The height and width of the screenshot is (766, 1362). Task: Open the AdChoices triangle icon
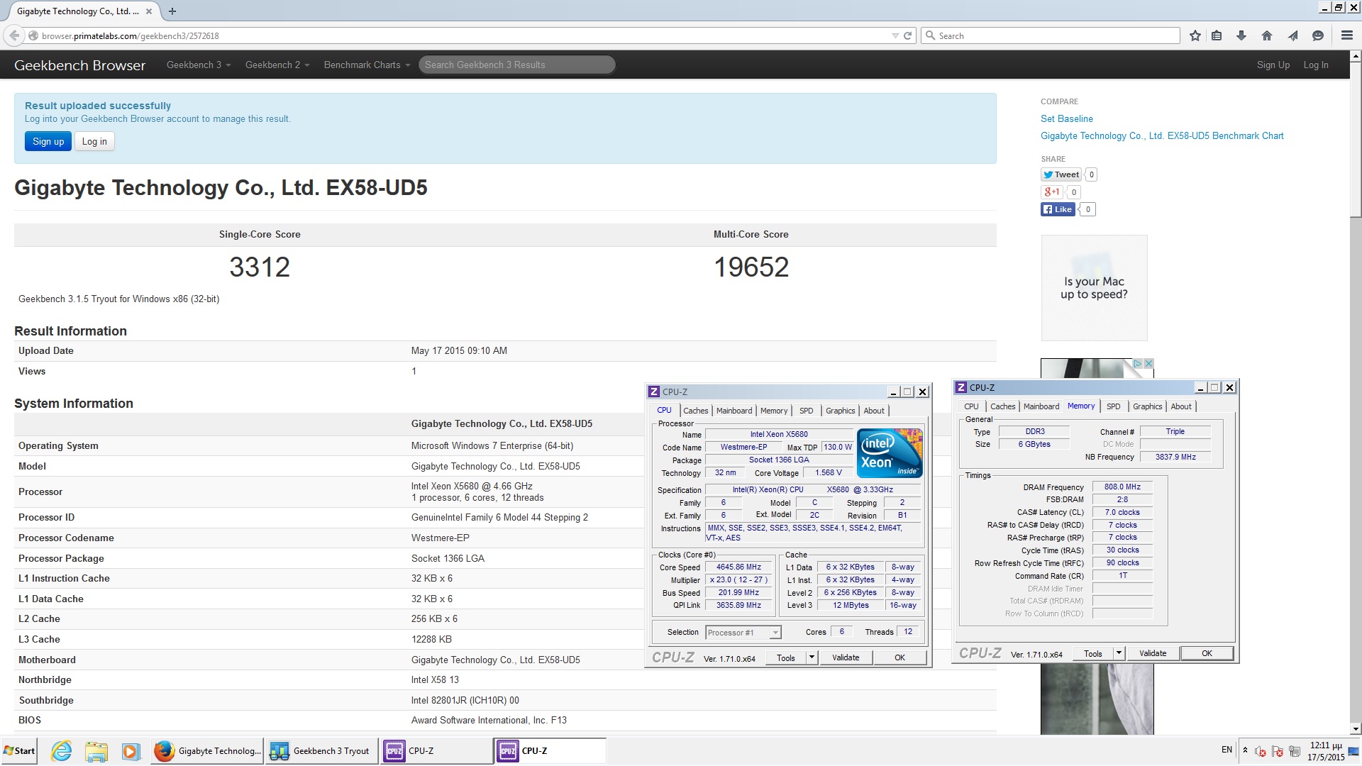pos(1137,363)
